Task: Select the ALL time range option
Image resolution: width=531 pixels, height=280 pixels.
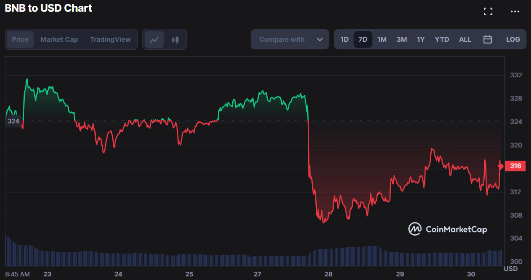Action: 465,39
